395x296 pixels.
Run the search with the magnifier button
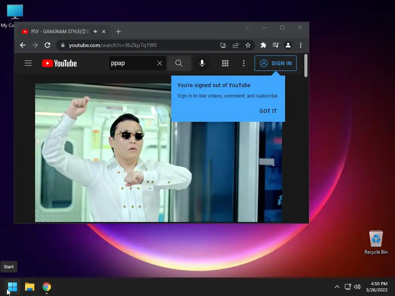click(x=179, y=63)
